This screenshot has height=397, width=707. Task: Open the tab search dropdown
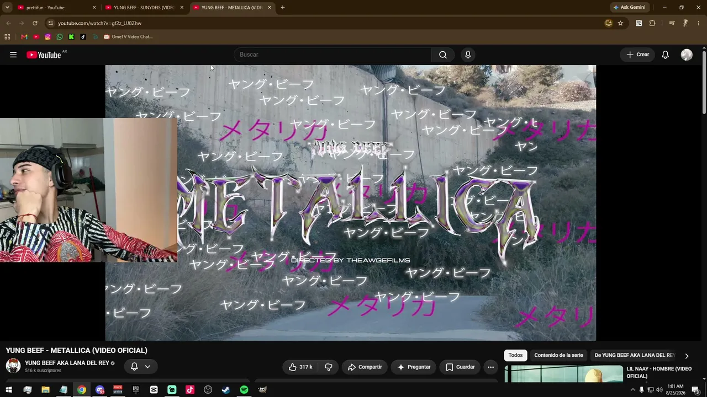pyautogui.click(x=7, y=7)
